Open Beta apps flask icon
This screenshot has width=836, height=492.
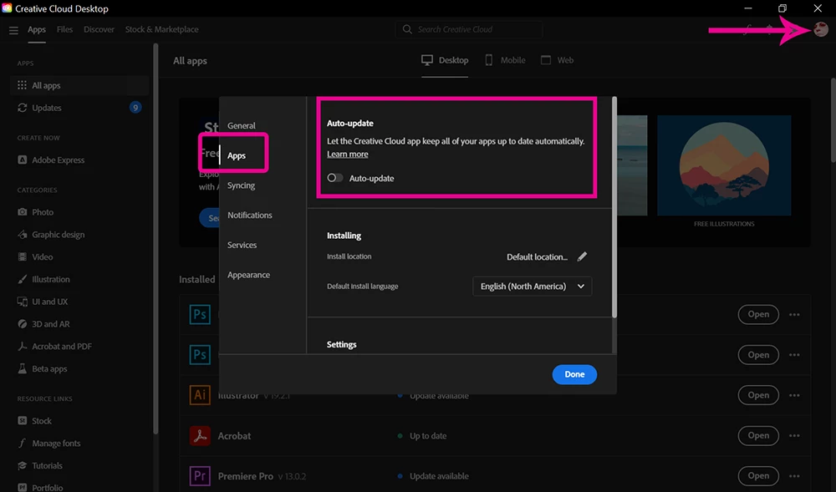click(x=23, y=368)
